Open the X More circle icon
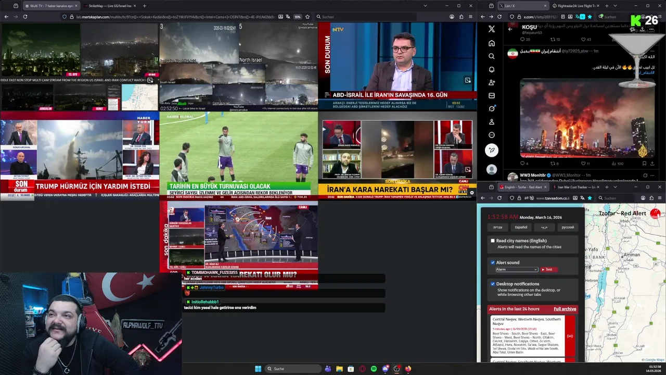The height and width of the screenshot is (375, 666). coord(492,135)
